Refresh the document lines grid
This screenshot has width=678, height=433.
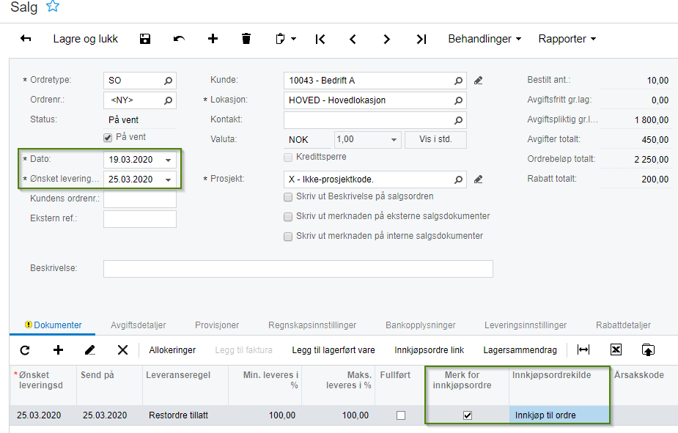[x=25, y=350]
